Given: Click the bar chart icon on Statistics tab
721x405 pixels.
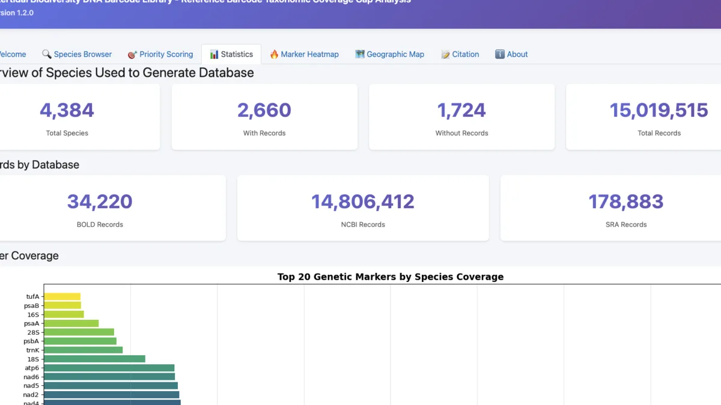Looking at the screenshot, I should pos(214,54).
